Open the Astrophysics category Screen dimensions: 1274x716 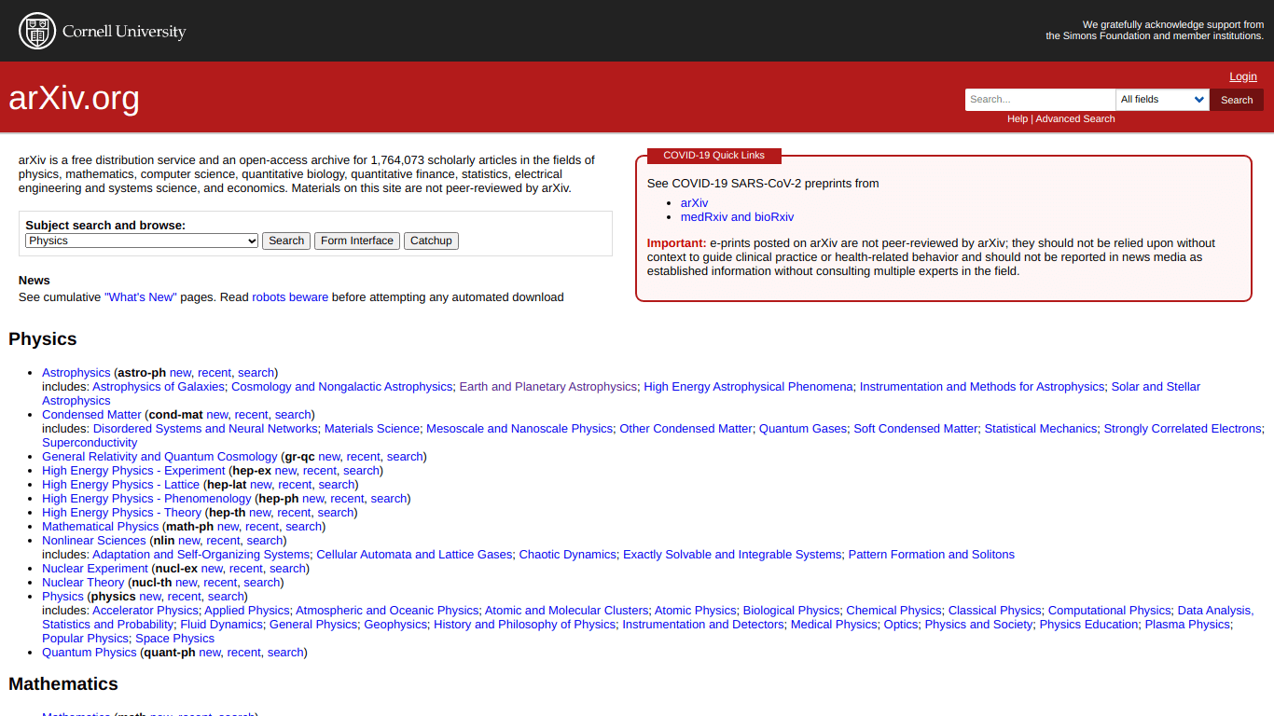(x=76, y=373)
